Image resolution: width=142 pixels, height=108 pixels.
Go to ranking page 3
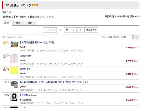tap(74, 30)
